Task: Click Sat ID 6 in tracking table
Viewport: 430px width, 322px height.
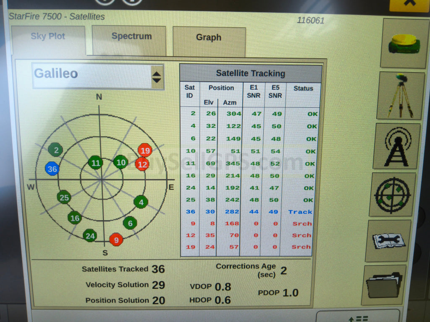Action: pos(193,138)
